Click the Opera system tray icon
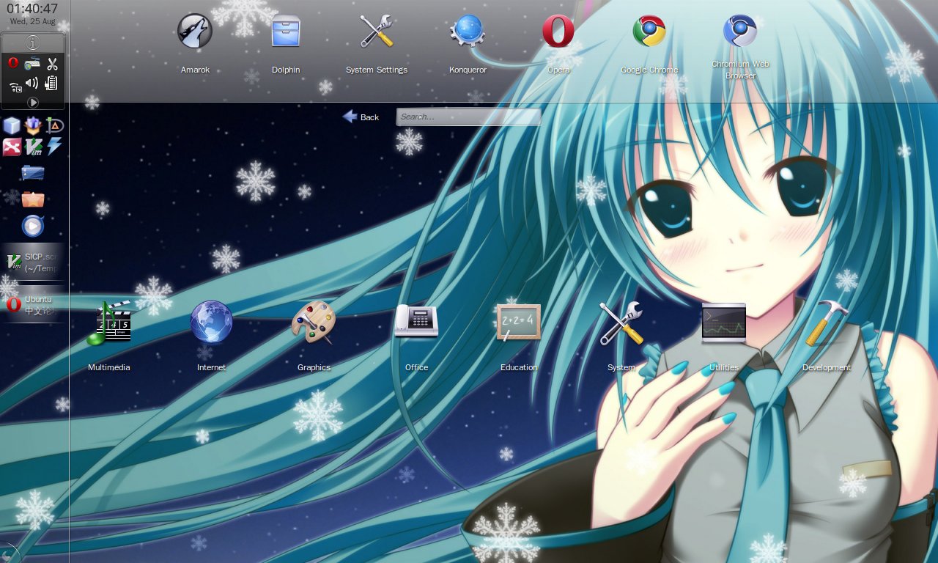 coord(13,64)
